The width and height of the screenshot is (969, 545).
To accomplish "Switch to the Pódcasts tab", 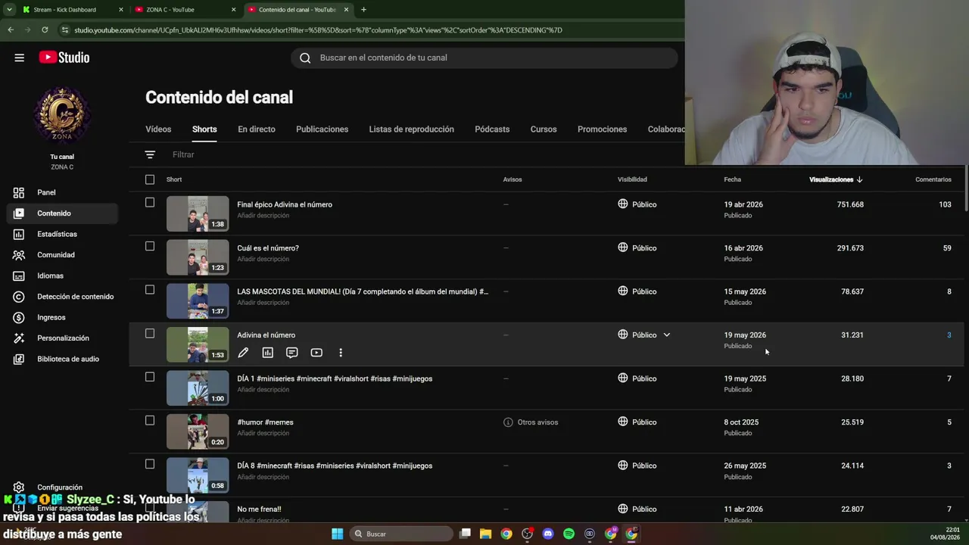I will [492, 129].
